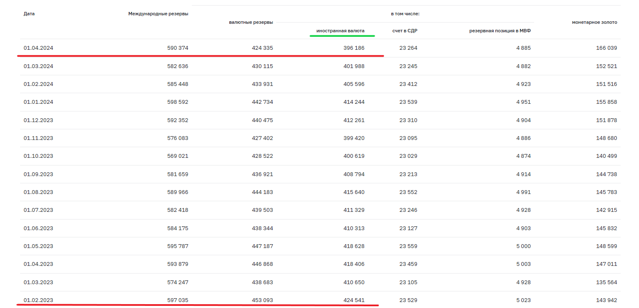Click the "Дата" column header
This screenshot has height=308, width=639.
[29, 14]
